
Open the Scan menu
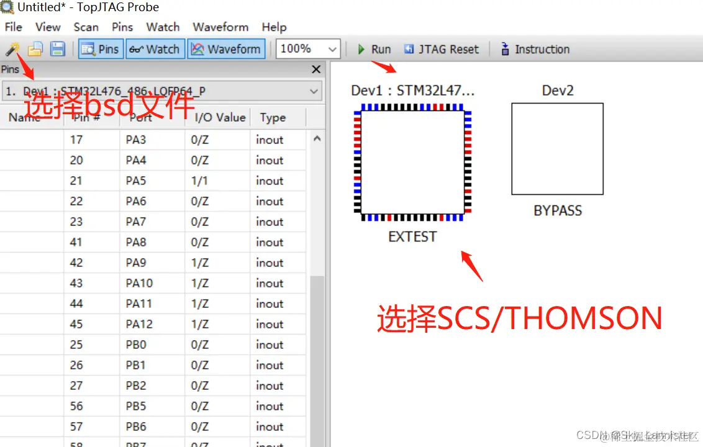[x=86, y=27]
